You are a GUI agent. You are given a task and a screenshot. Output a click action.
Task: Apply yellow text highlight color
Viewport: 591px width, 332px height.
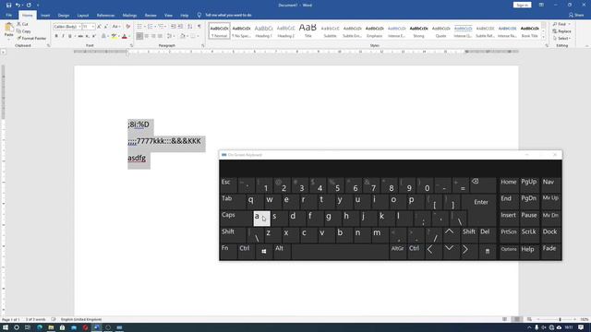[114, 36]
